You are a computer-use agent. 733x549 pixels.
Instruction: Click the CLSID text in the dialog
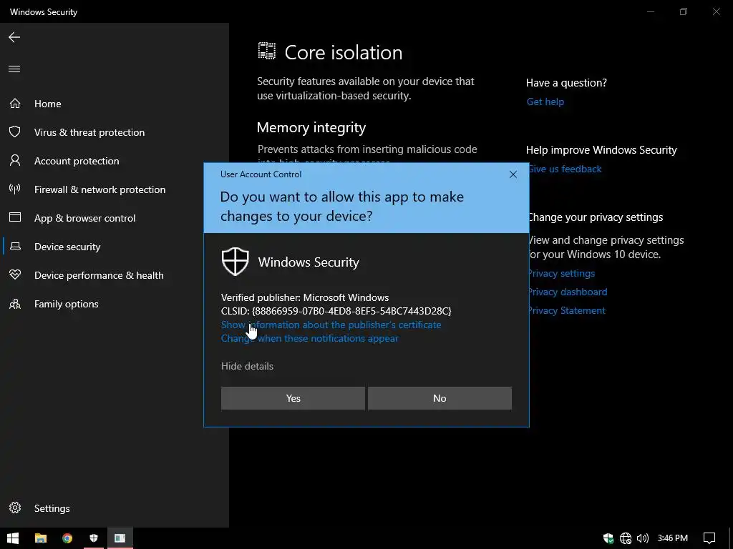tap(336, 311)
